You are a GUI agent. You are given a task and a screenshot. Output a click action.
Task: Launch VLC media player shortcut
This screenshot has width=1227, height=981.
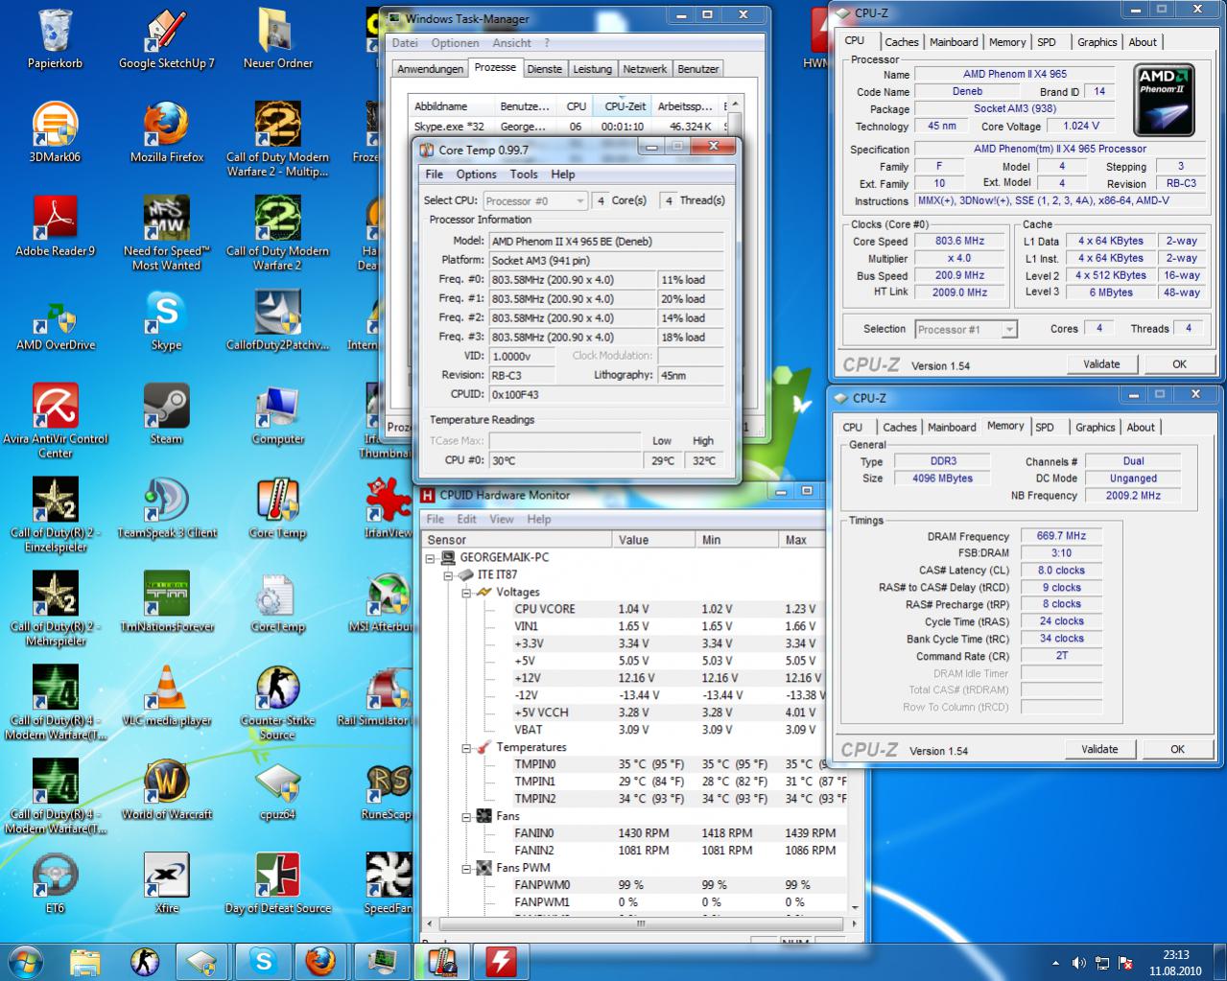[167, 696]
